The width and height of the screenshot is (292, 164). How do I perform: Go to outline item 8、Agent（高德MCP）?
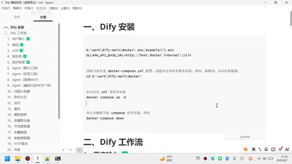click(x=23, y=80)
